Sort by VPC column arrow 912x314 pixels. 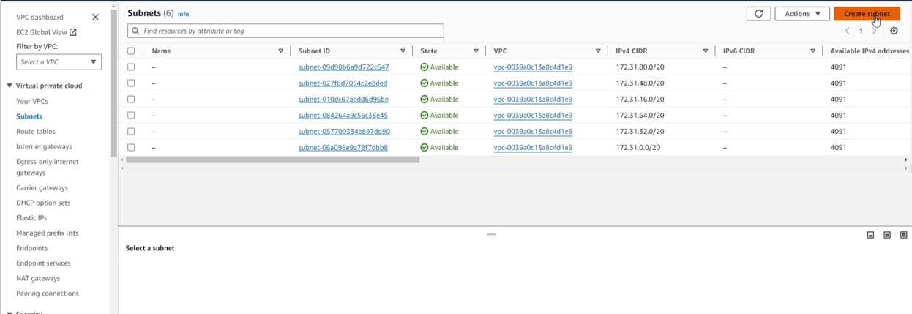click(598, 51)
